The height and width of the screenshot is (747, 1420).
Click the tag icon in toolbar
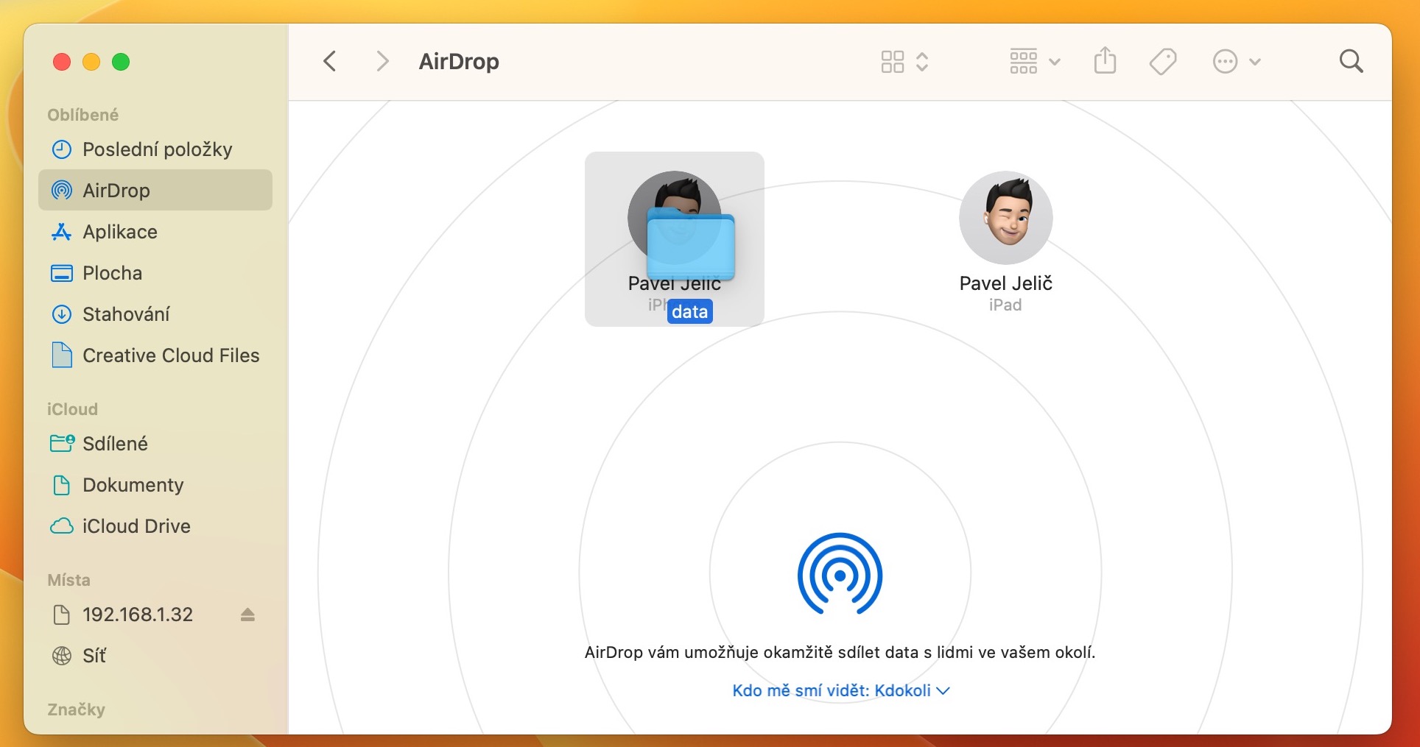[1163, 62]
